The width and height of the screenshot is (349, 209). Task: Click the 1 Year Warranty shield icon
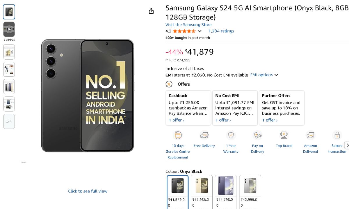(231, 135)
